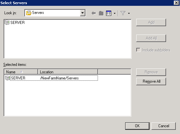Viewport: 180px width, 134px height.
Task: Click the Remove button
Action: click(x=151, y=72)
